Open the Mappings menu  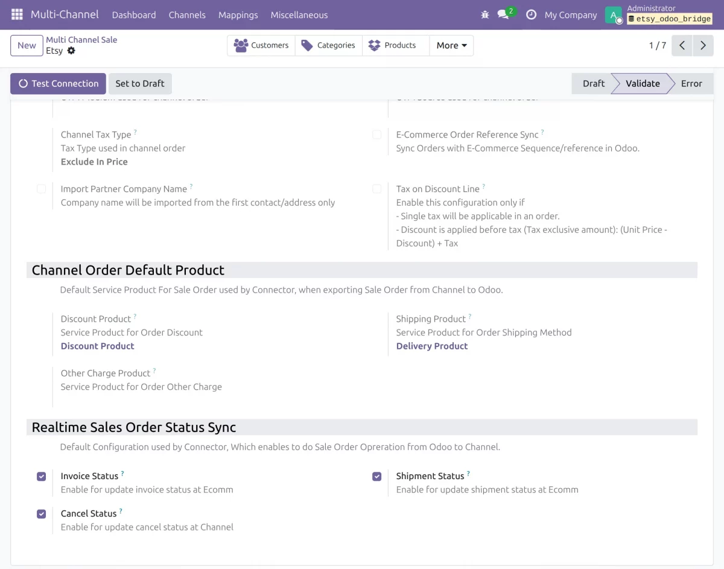coord(238,14)
